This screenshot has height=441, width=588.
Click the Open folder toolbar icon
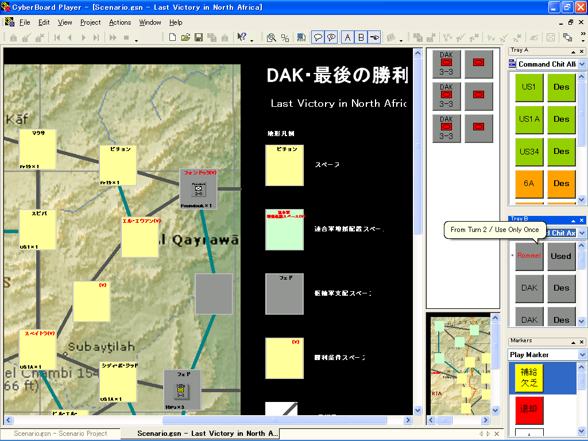coord(185,37)
